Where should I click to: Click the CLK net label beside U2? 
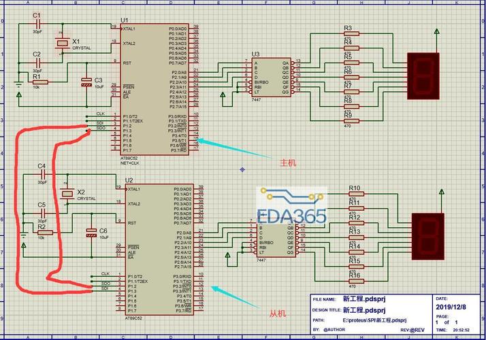point(106,274)
